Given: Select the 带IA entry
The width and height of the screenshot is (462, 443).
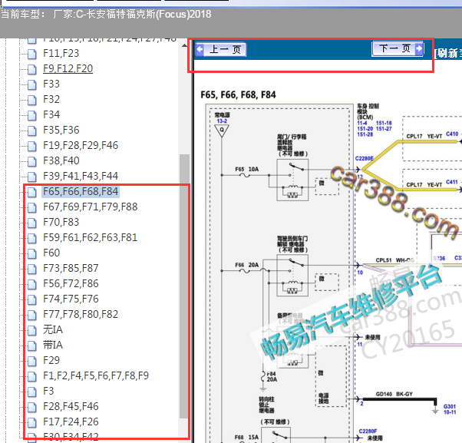Looking at the screenshot, I should [53, 345].
